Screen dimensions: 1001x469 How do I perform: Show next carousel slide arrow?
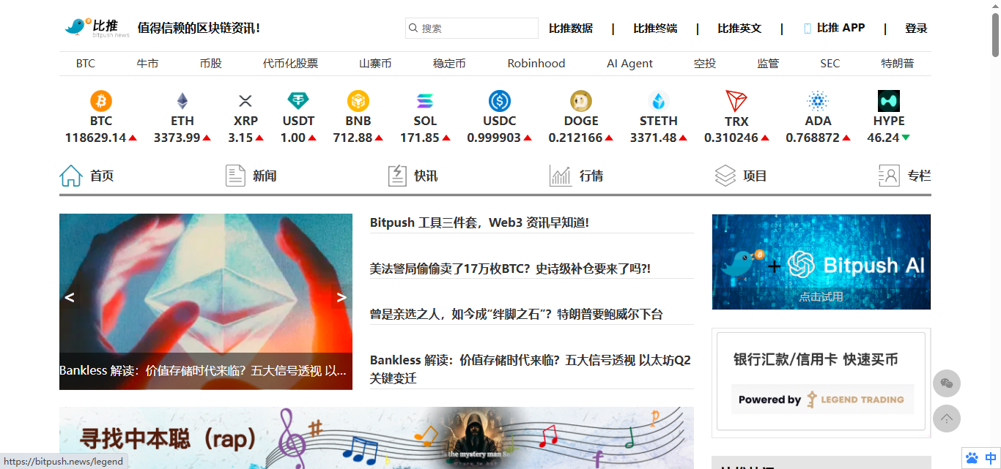[x=341, y=298]
